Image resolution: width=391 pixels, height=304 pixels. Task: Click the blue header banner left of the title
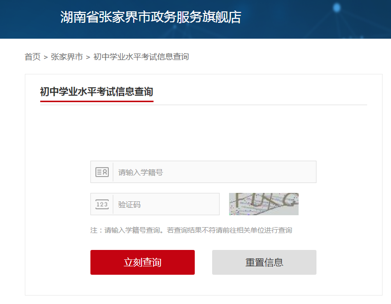click(x=27, y=19)
